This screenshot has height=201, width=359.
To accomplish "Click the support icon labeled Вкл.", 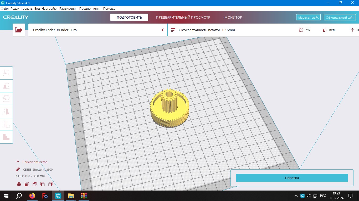I will pyautogui.click(x=325, y=30).
